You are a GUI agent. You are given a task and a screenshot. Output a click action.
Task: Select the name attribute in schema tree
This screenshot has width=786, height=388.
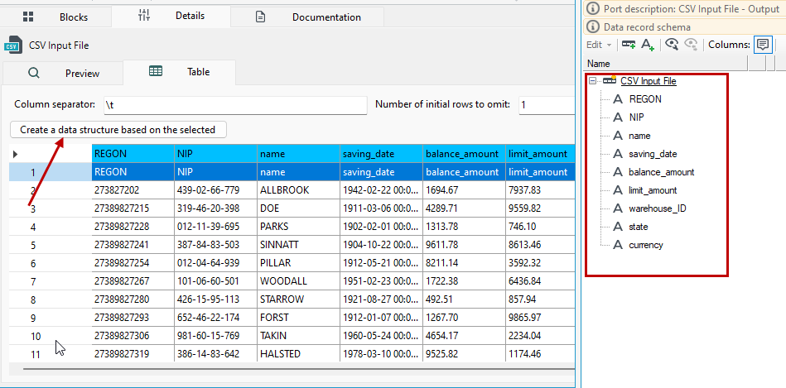tap(639, 136)
